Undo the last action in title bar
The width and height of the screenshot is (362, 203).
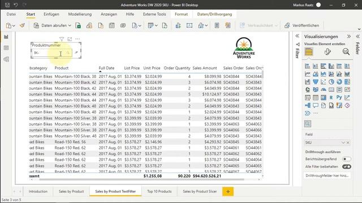pos(16,5)
